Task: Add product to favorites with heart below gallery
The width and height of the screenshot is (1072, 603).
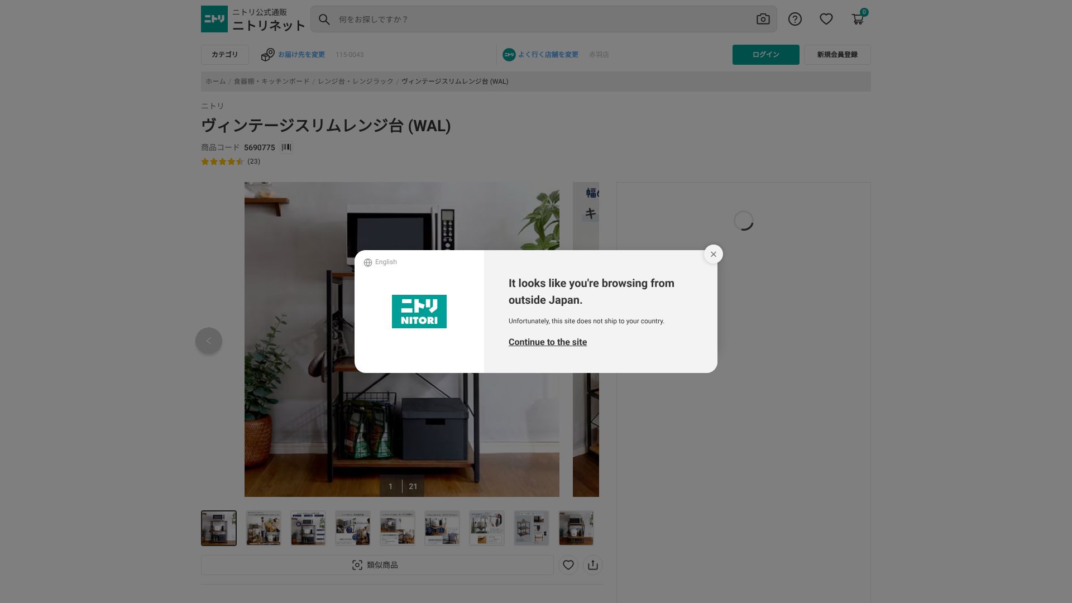Action: [x=568, y=565]
